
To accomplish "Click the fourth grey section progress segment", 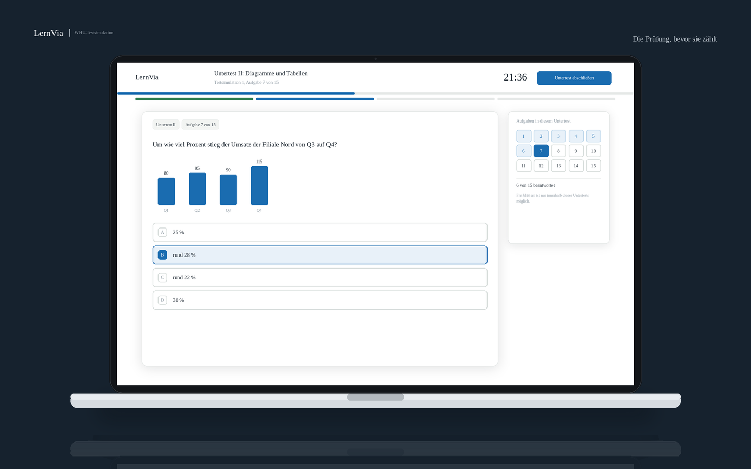I will (556, 99).
